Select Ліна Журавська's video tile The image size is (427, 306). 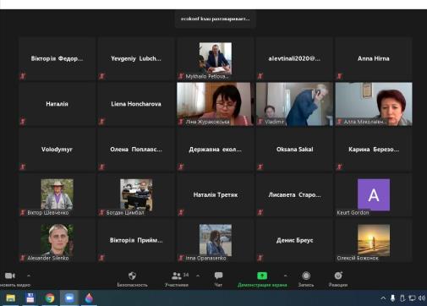click(215, 104)
